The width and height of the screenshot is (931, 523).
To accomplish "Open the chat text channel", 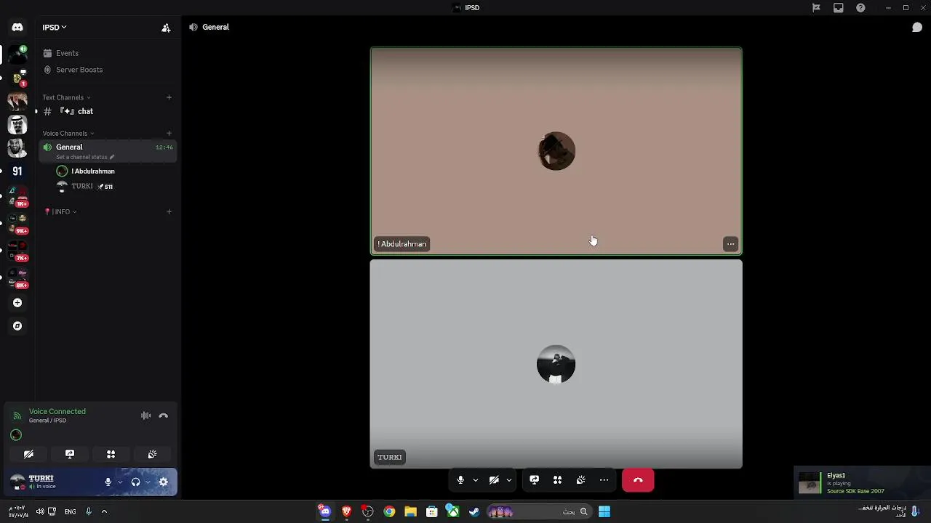I will tap(108, 111).
